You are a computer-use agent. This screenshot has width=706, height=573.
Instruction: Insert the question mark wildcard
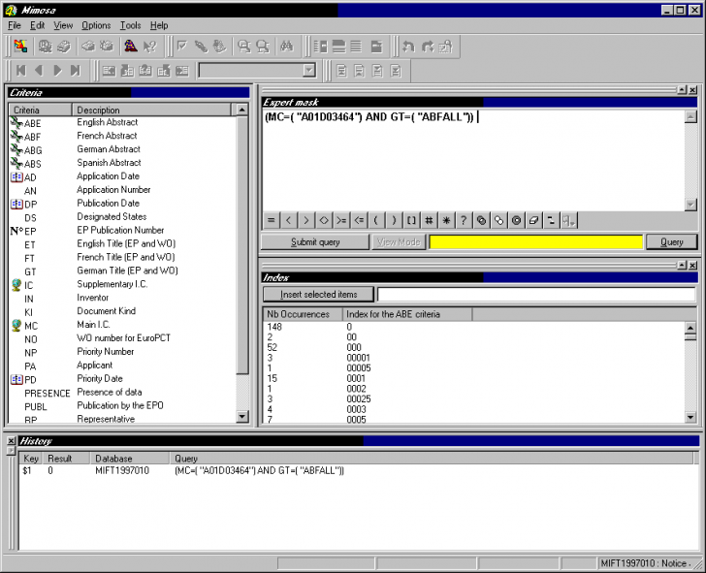click(x=464, y=220)
